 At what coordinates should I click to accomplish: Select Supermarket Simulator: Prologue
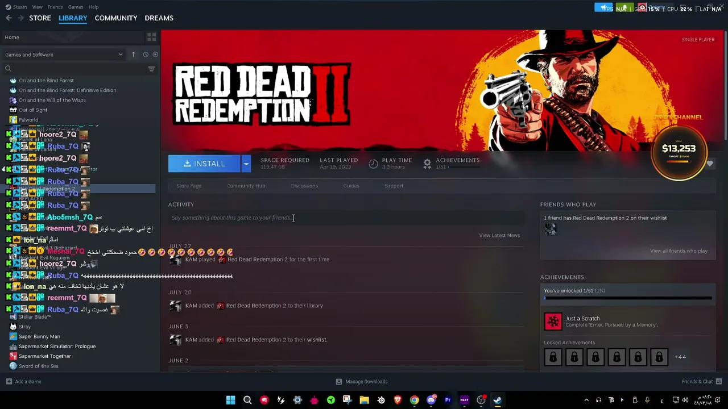(x=57, y=347)
